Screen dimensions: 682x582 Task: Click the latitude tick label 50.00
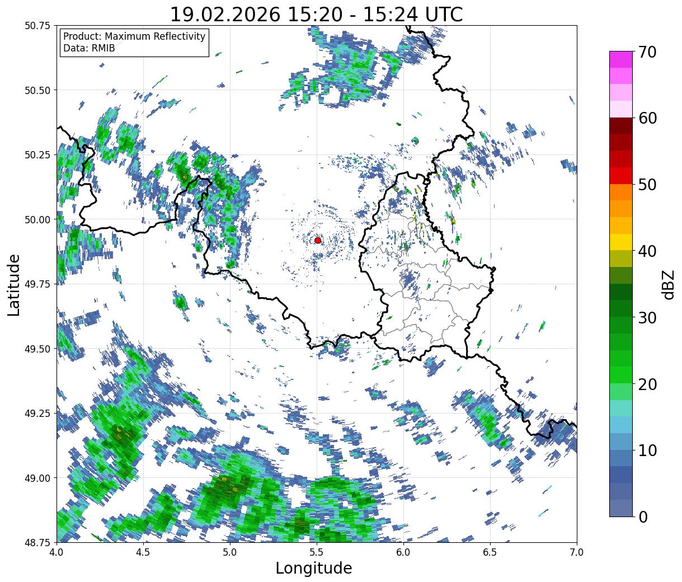[37, 219]
